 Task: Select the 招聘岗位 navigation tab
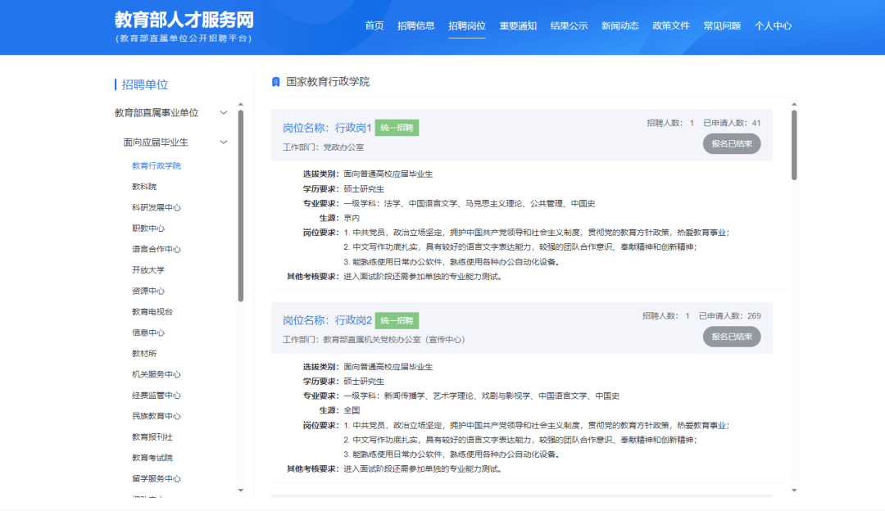pos(467,26)
